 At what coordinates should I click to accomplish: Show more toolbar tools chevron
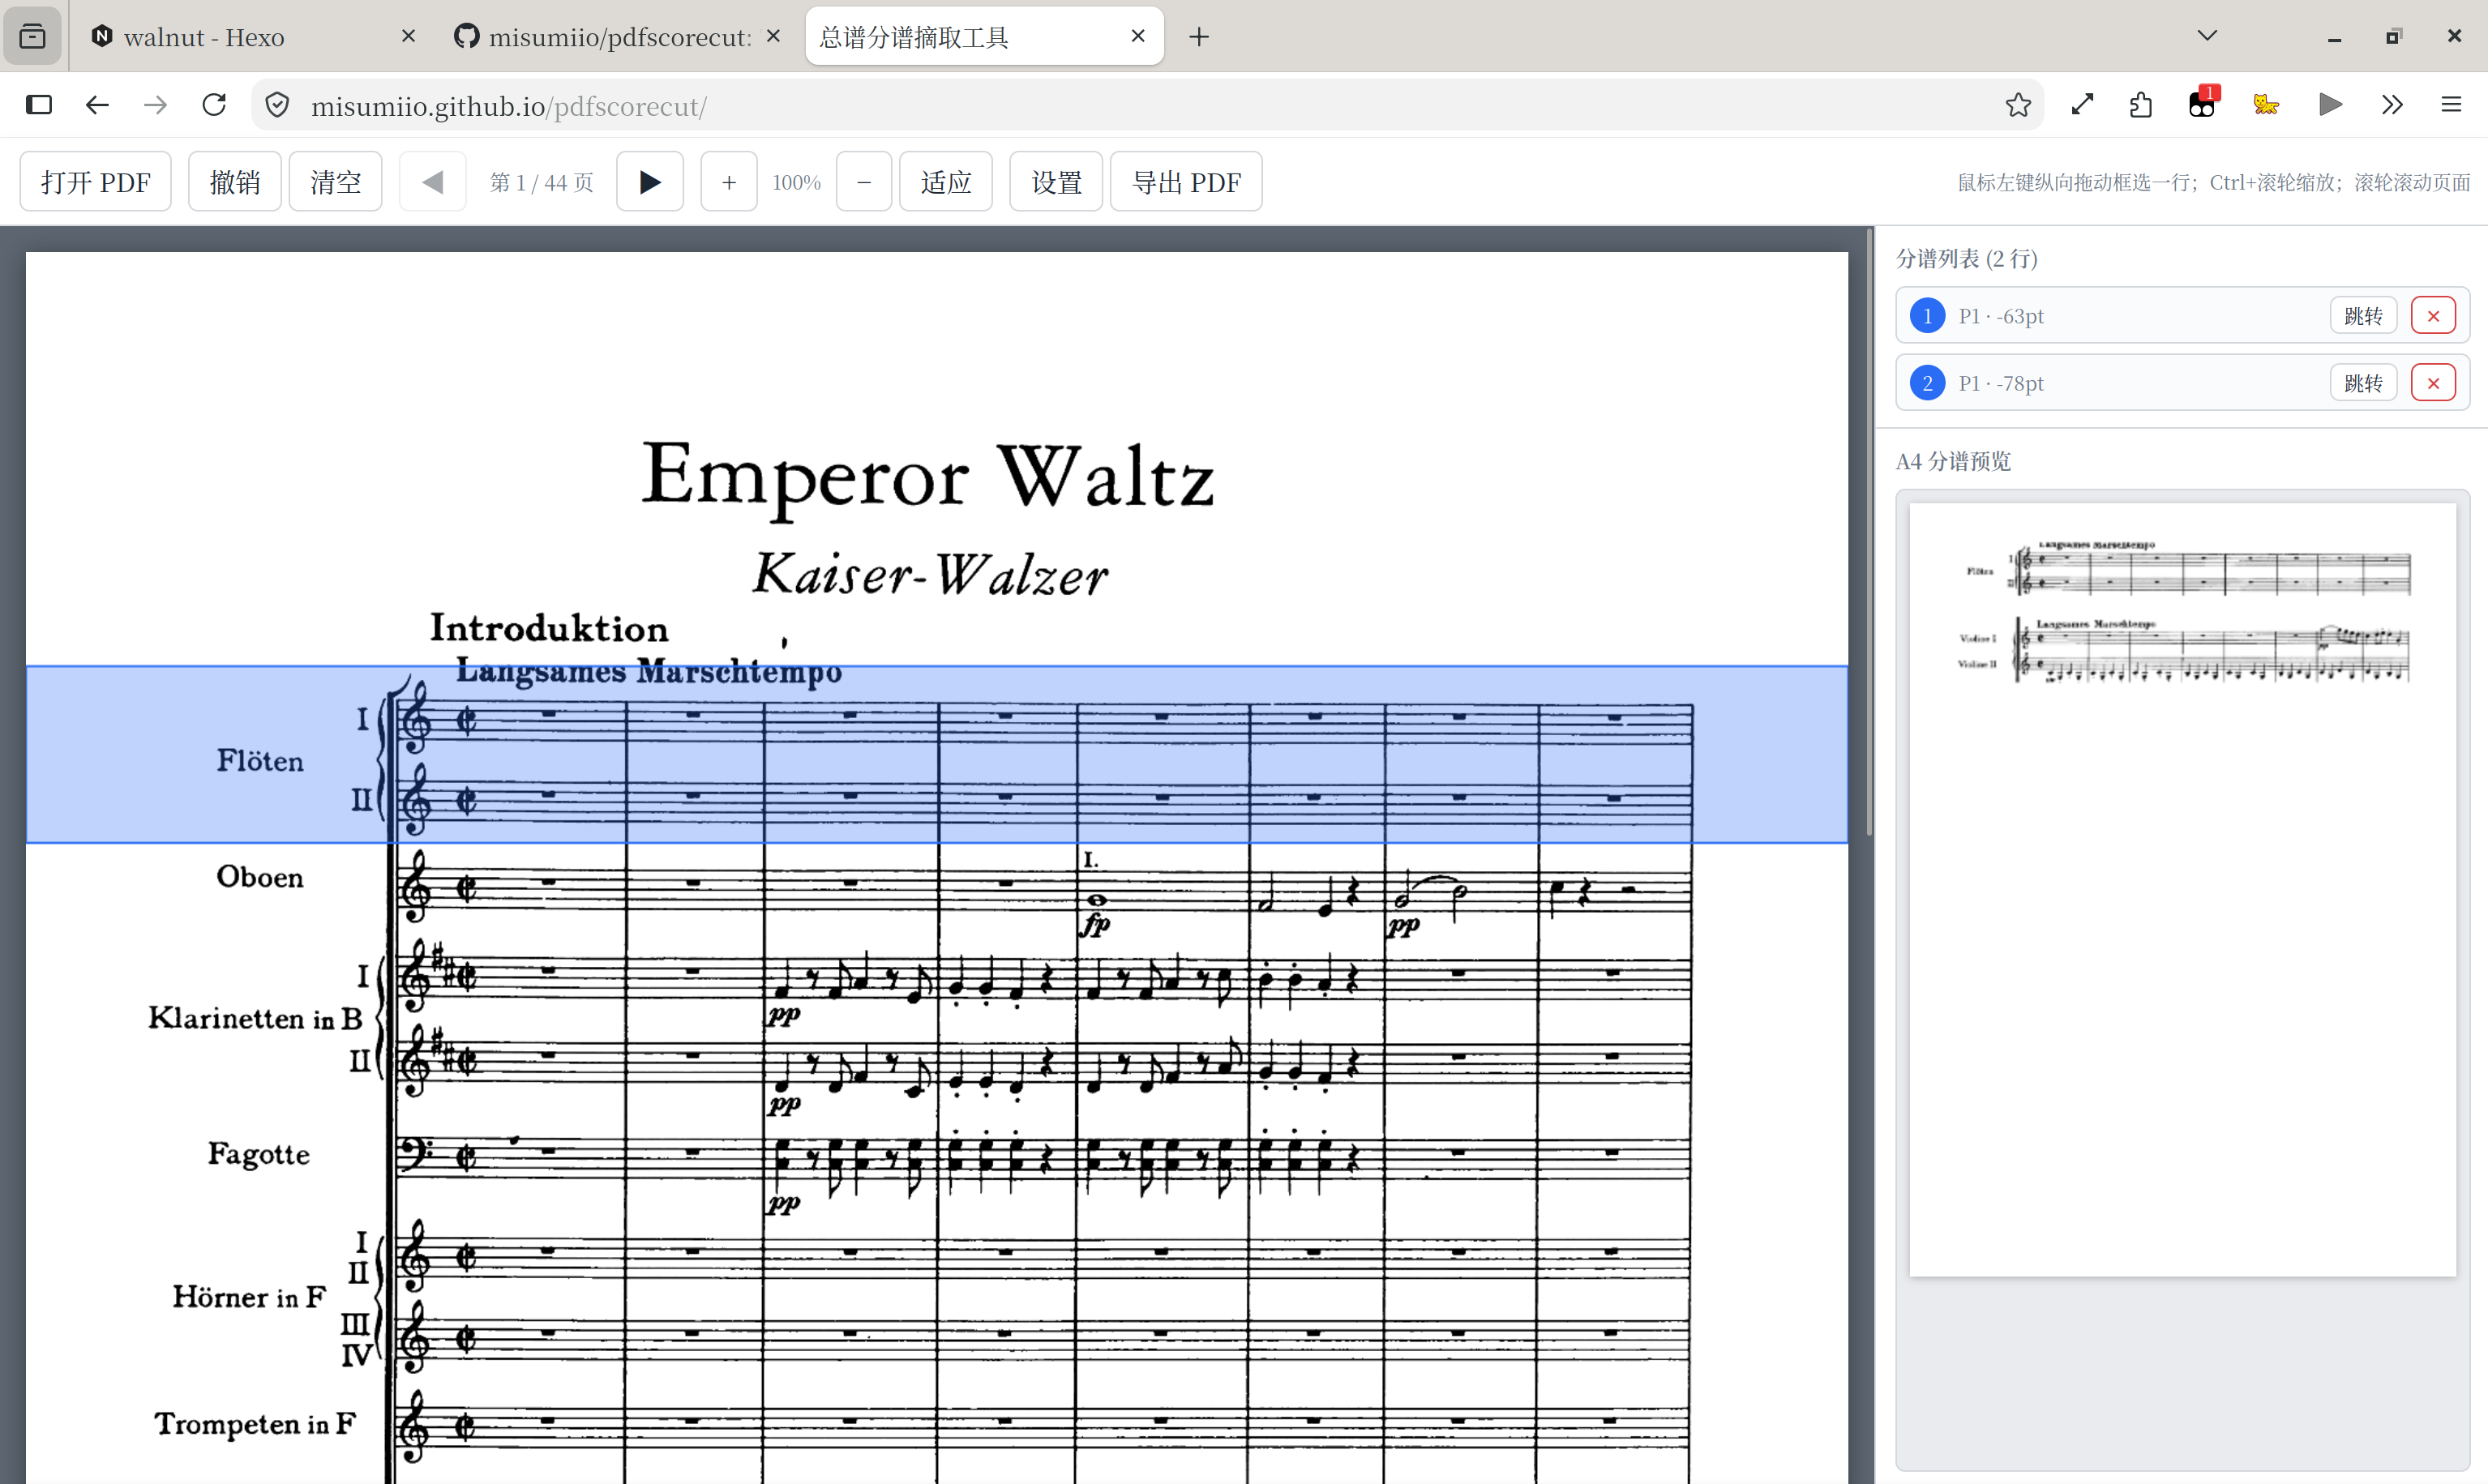(2392, 105)
